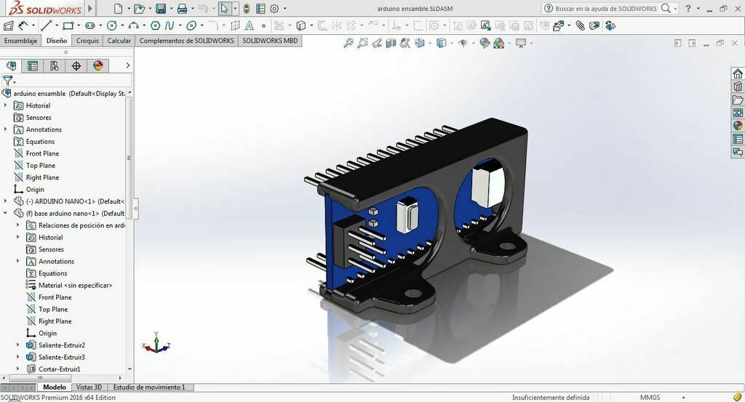Viewport: 745px width, 402px height.
Task: Switch to the Calcular tab
Action: [x=119, y=40]
